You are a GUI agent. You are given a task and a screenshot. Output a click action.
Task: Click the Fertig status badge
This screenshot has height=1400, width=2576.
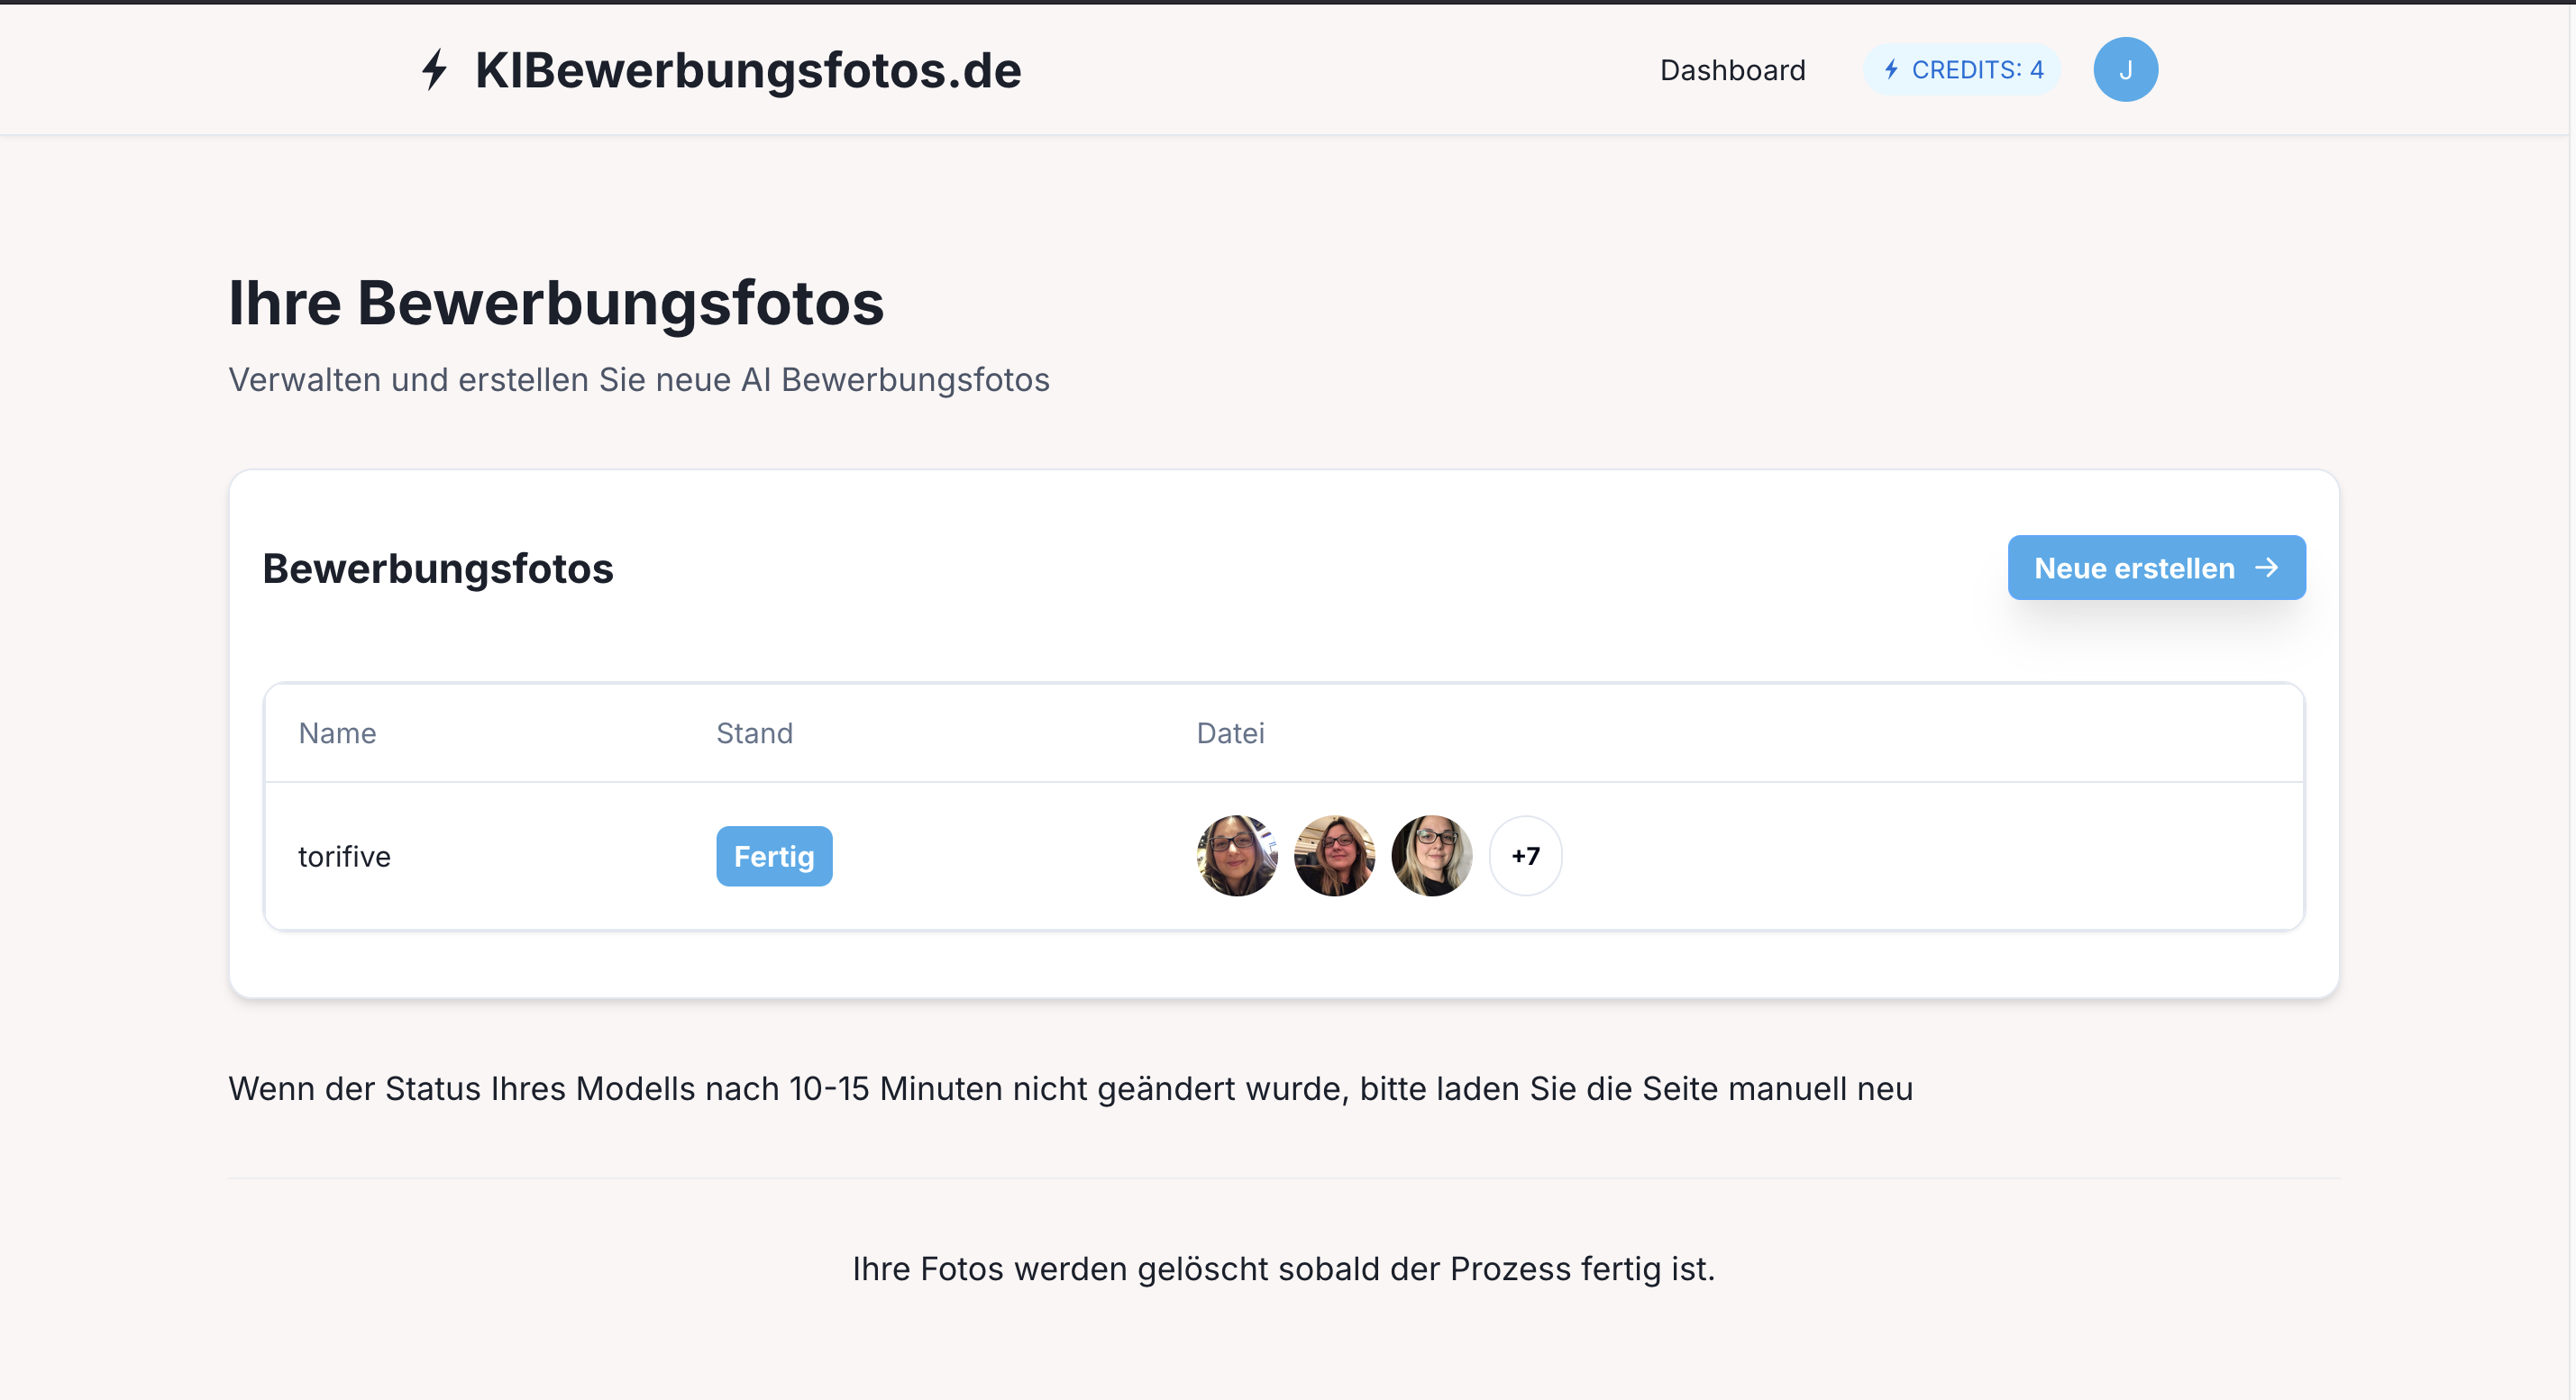click(x=773, y=857)
